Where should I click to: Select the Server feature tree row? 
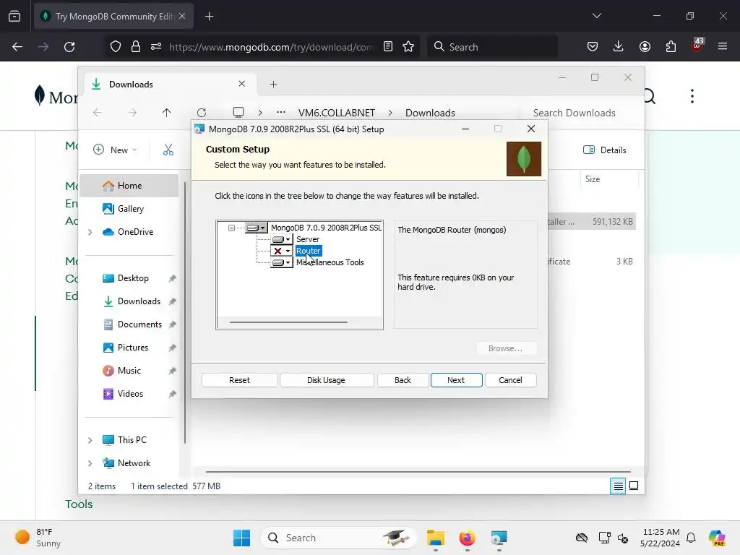[x=308, y=239]
